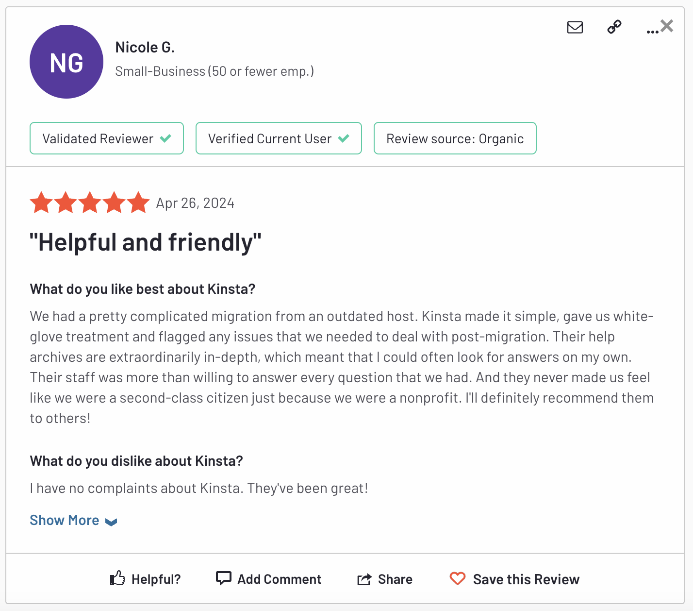The height and width of the screenshot is (611, 693).
Task: Click the chevron next to Show More
Action: [x=111, y=522]
